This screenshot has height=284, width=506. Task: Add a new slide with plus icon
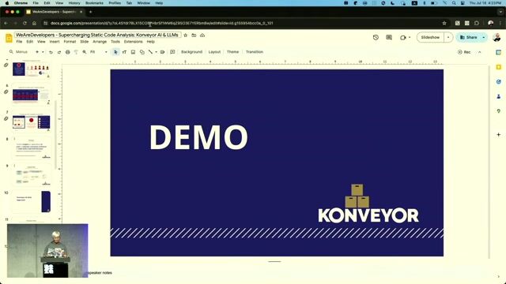(37, 52)
